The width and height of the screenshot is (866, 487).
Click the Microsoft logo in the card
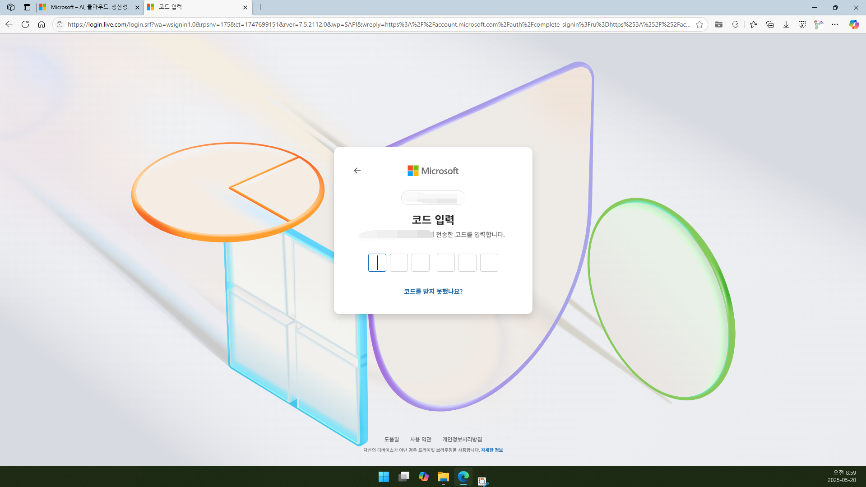[x=433, y=171]
